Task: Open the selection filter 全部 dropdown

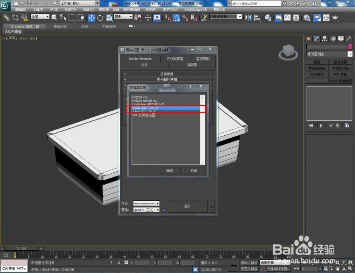Action: tap(40, 16)
